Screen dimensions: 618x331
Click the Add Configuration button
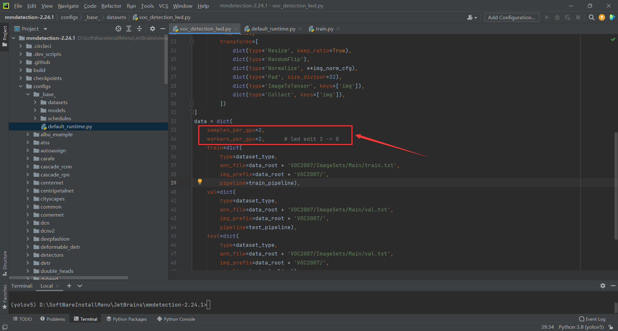(x=511, y=17)
